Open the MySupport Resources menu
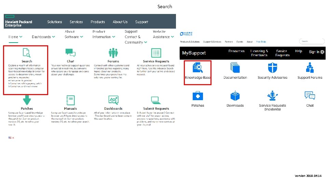The height and width of the screenshot is (184, 328). click(x=236, y=51)
